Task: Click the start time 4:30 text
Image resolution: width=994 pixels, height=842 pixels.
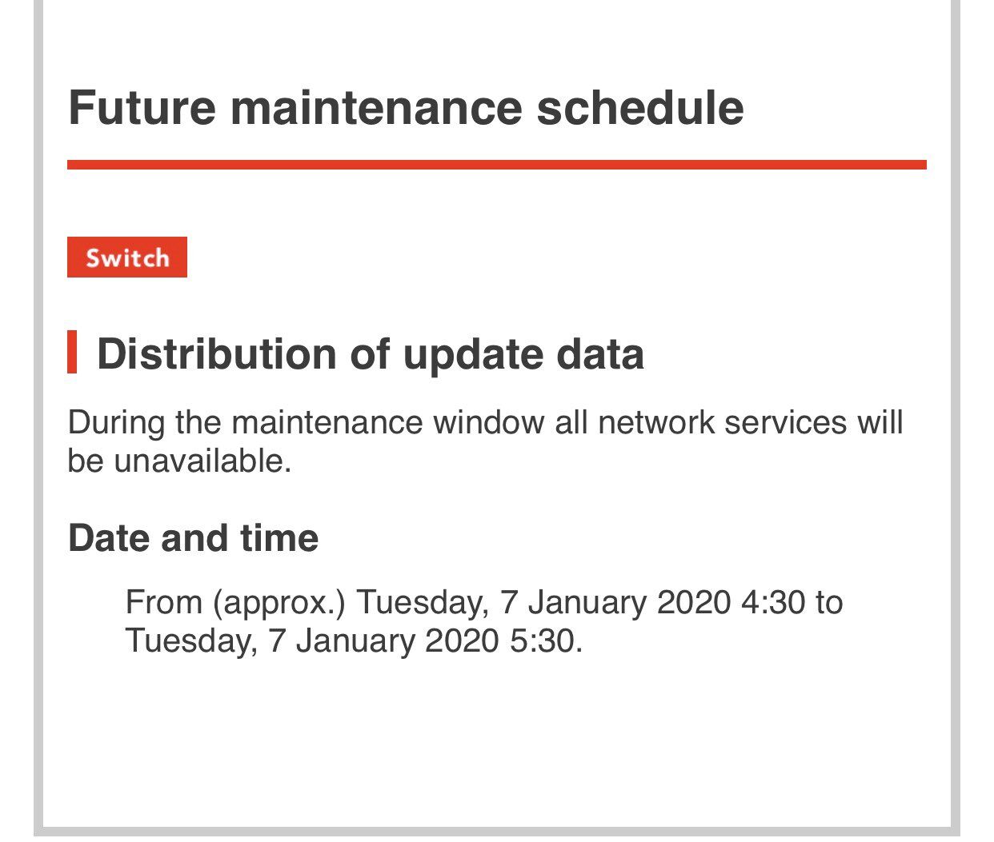Action: [x=772, y=602]
